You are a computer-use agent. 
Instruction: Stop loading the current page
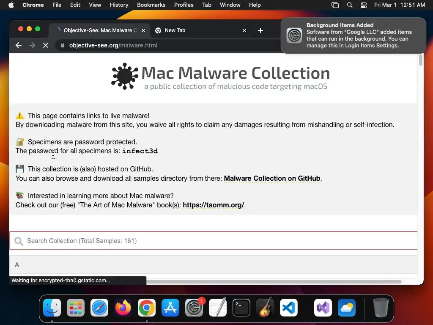[46, 45]
